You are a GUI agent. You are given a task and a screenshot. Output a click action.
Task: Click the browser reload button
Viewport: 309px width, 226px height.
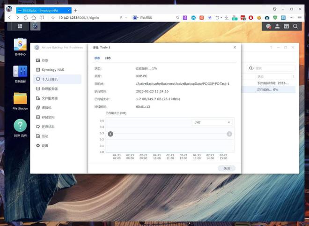click(27, 17)
